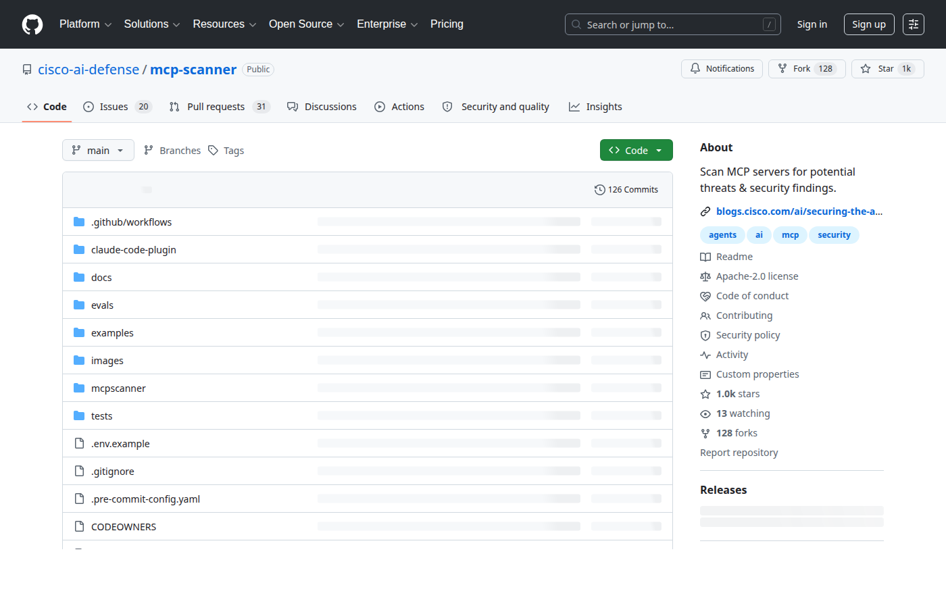Switch to the Actions tab
The width and height of the screenshot is (946, 608).
[x=399, y=107]
